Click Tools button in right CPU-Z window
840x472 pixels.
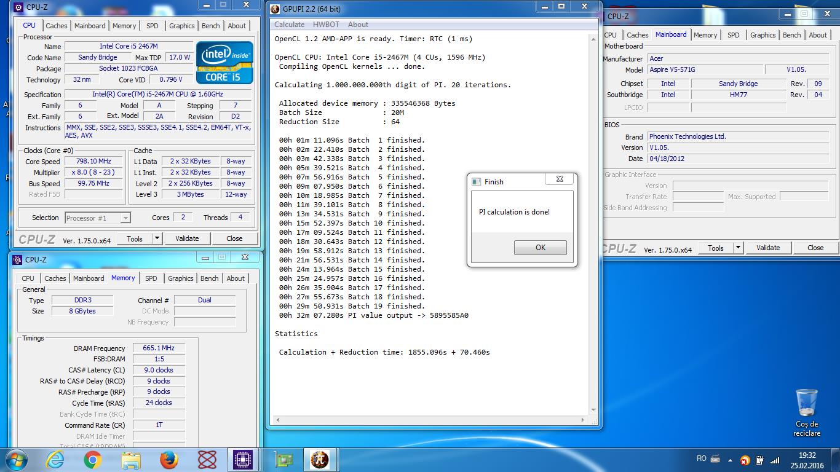[716, 248]
